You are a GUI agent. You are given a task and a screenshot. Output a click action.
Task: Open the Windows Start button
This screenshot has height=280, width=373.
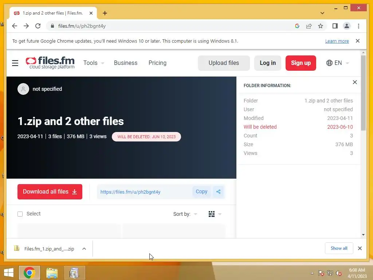[9, 273]
